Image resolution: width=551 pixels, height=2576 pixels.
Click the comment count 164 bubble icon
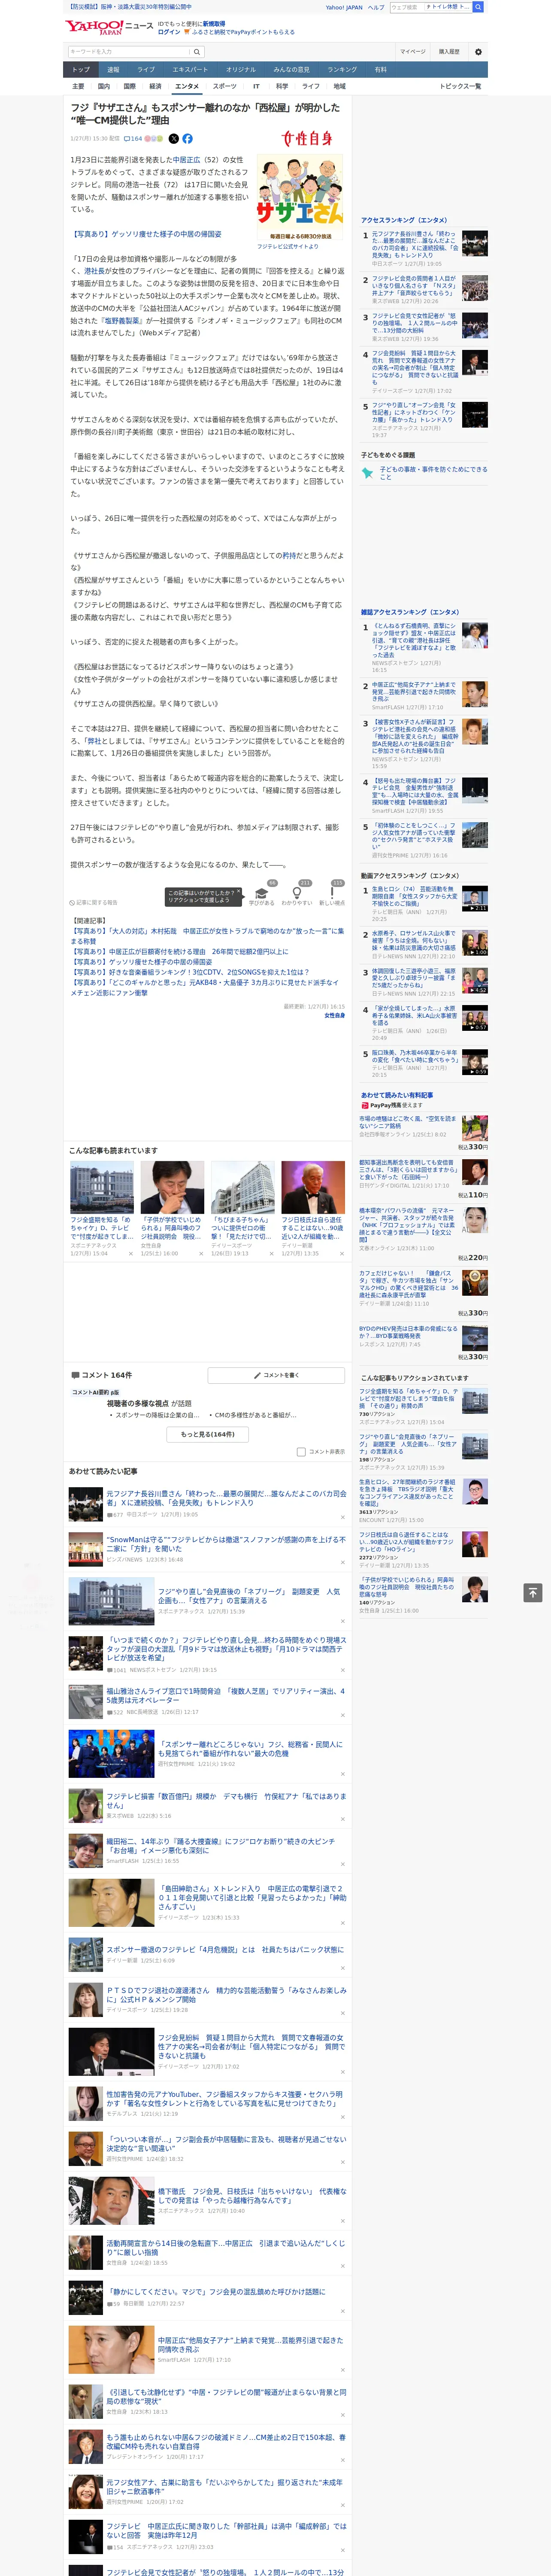click(133, 139)
